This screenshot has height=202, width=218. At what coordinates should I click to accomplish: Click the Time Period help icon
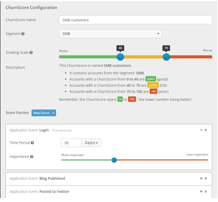point(32,143)
